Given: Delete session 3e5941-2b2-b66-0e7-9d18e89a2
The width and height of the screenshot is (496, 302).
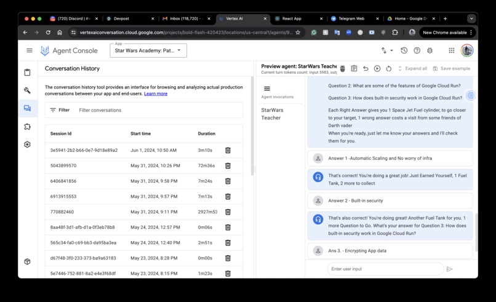Looking at the screenshot, I should pos(228,150).
